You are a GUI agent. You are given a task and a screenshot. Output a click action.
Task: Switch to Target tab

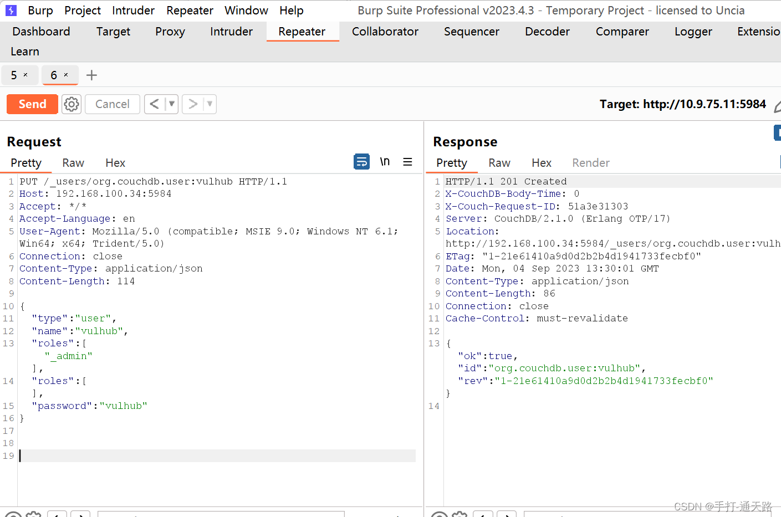click(x=113, y=32)
